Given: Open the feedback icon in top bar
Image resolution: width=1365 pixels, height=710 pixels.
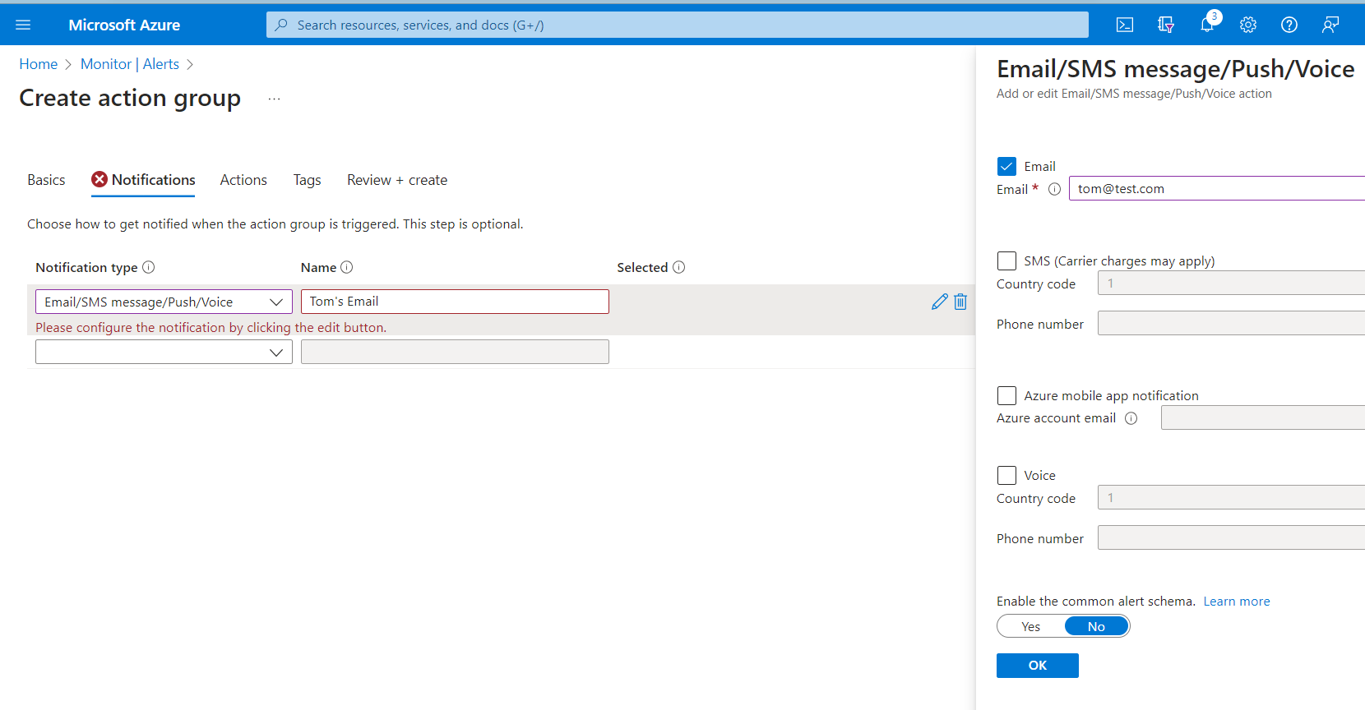Looking at the screenshot, I should (1330, 25).
